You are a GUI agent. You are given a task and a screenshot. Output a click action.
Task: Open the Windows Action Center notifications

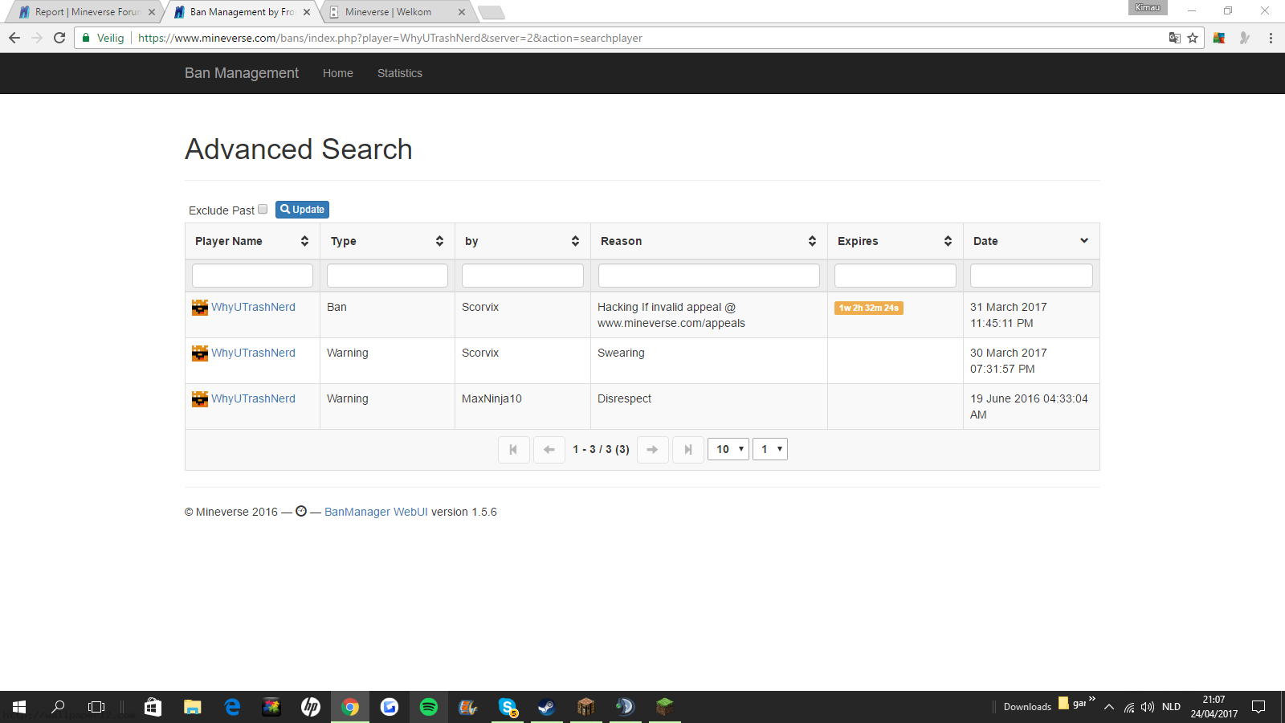(1258, 707)
